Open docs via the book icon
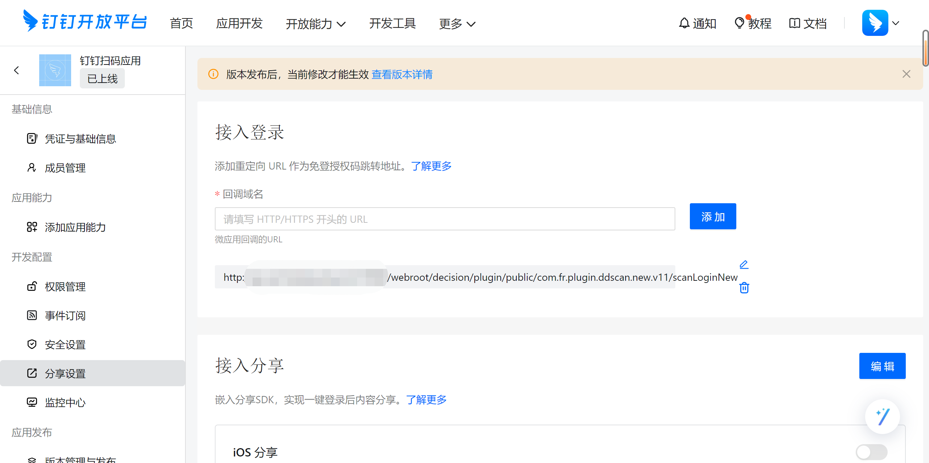 click(x=794, y=23)
